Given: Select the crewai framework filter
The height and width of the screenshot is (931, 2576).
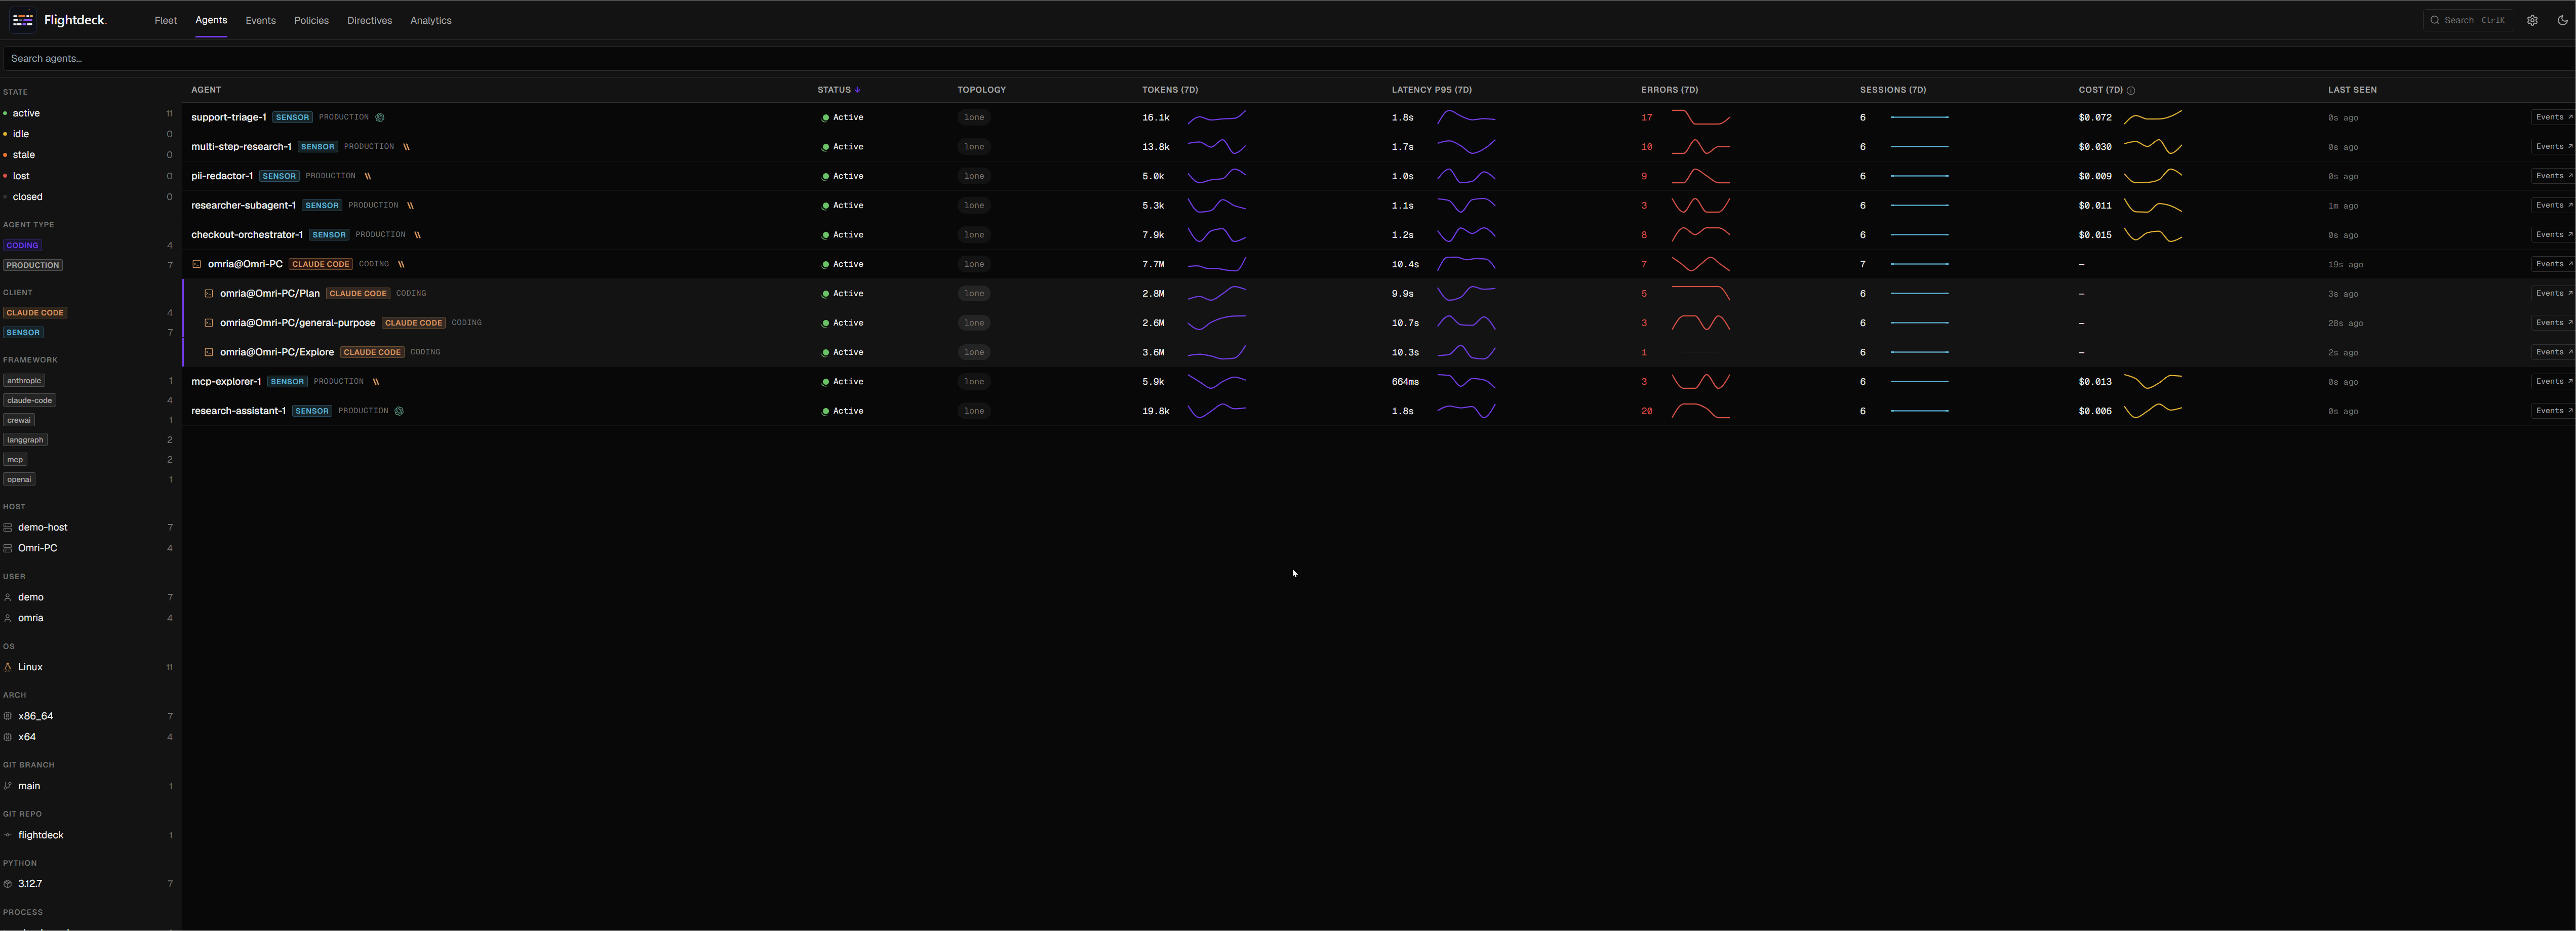Looking at the screenshot, I should tap(19, 420).
